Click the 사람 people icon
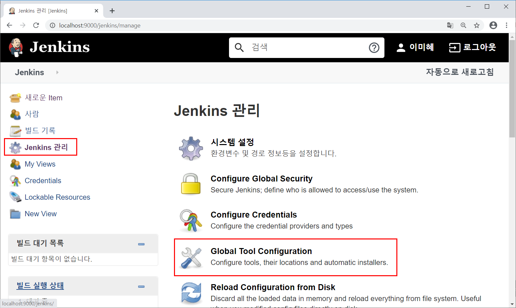Viewport: 516px width, 308px height. pyautogui.click(x=15, y=114)
